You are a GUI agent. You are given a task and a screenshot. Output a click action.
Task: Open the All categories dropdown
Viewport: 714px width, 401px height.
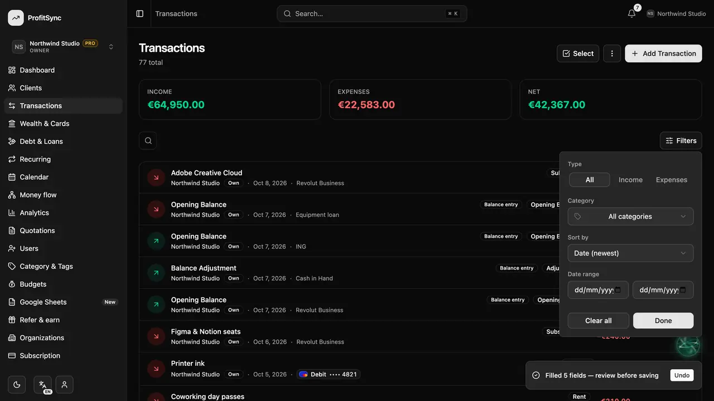[630, 217]
